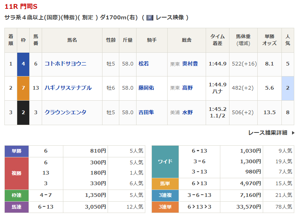Open jockey 藤岡佑 page
299x217 pixels.
[x=146, y=88]
